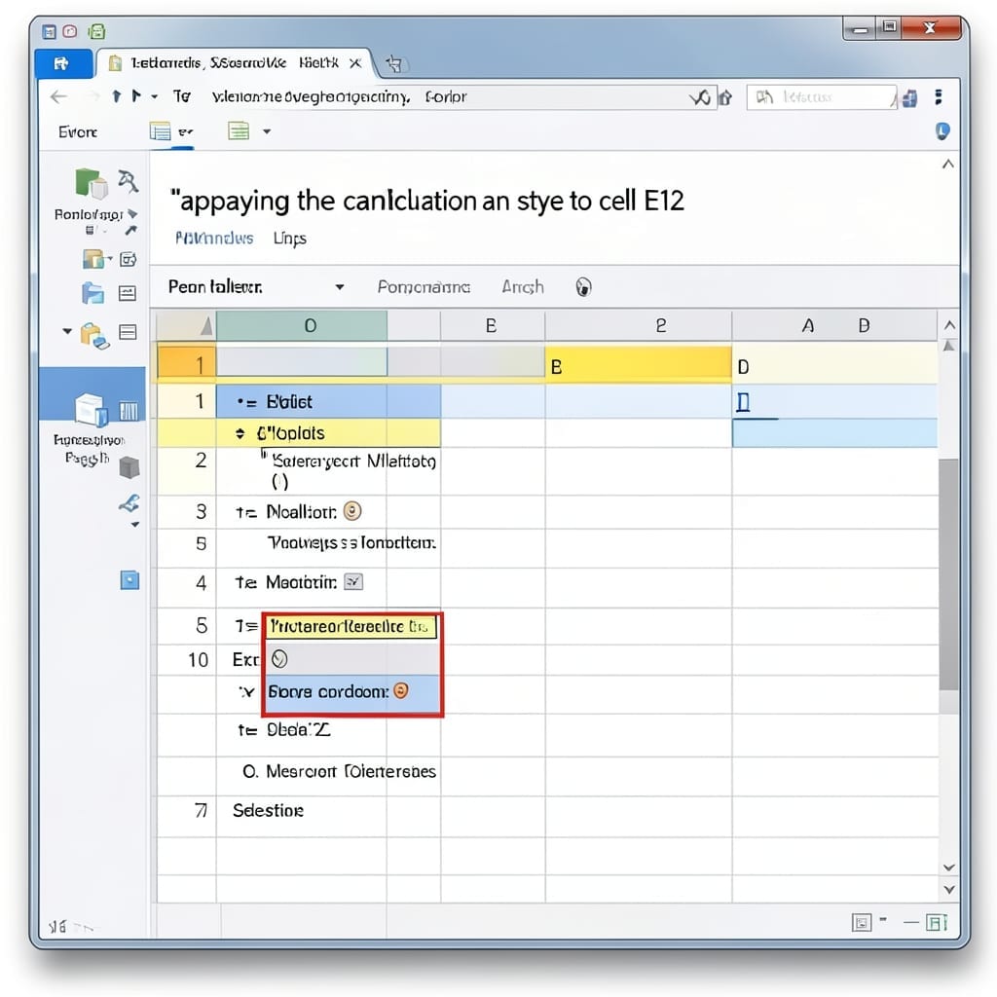The width and height of the screenshot is (997, 997).
Task: Select the highlighted printer icon in sidebar
Action: 91,410
